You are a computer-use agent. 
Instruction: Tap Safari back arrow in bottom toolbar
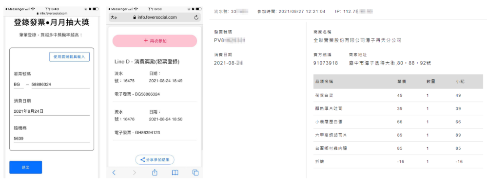click(x=114, y=173)
